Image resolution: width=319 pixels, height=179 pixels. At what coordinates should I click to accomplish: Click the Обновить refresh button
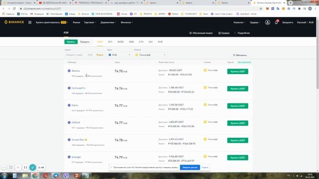[240, 55]
